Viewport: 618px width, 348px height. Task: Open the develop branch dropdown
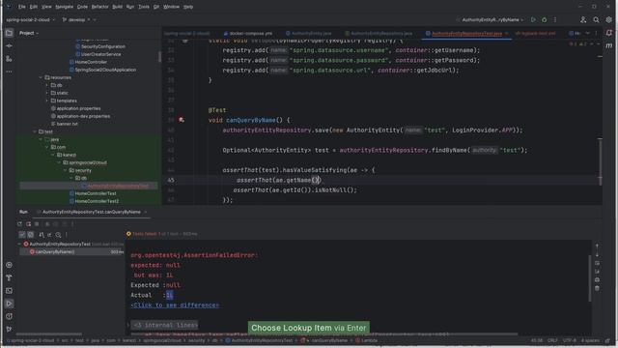[79, 19]
